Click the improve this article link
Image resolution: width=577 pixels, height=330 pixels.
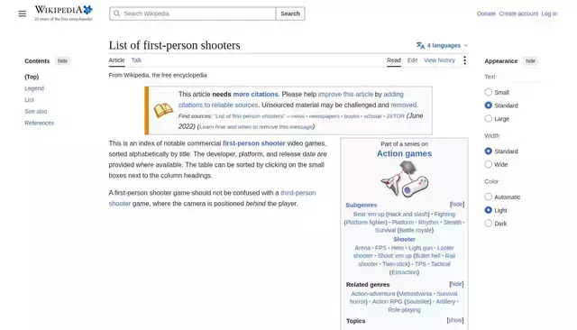pyautogui.click(x=345, y=94)
